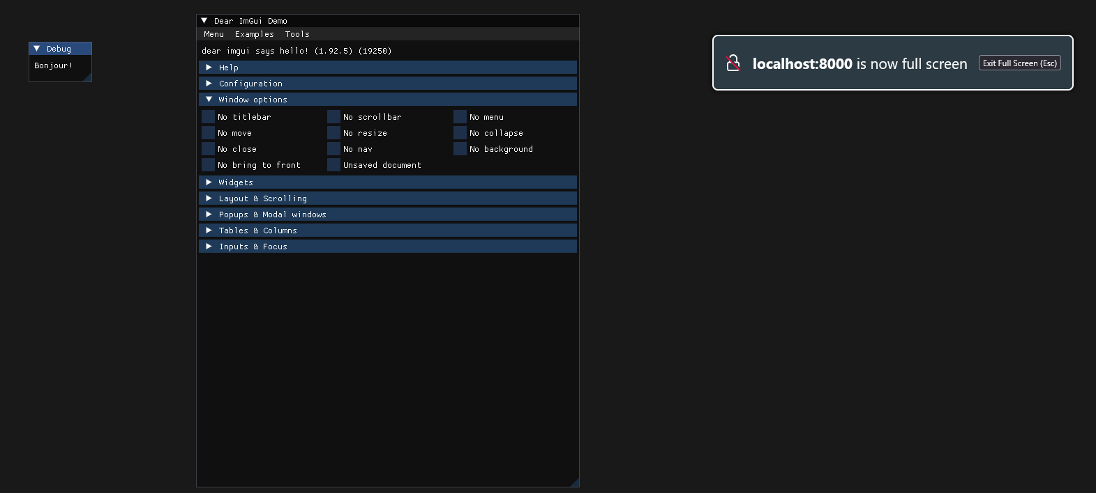The width and height of the screenshot is (1096, 493).
Task: Open the Examples menu
Action: point(254,34)
